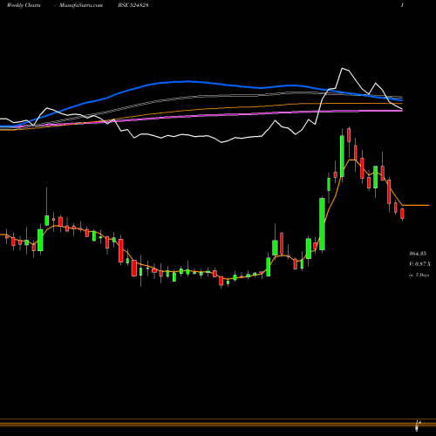The image size is (436, 436).
Task: Click the 'Weekly Charts' title text
Action: click(24, 5)
